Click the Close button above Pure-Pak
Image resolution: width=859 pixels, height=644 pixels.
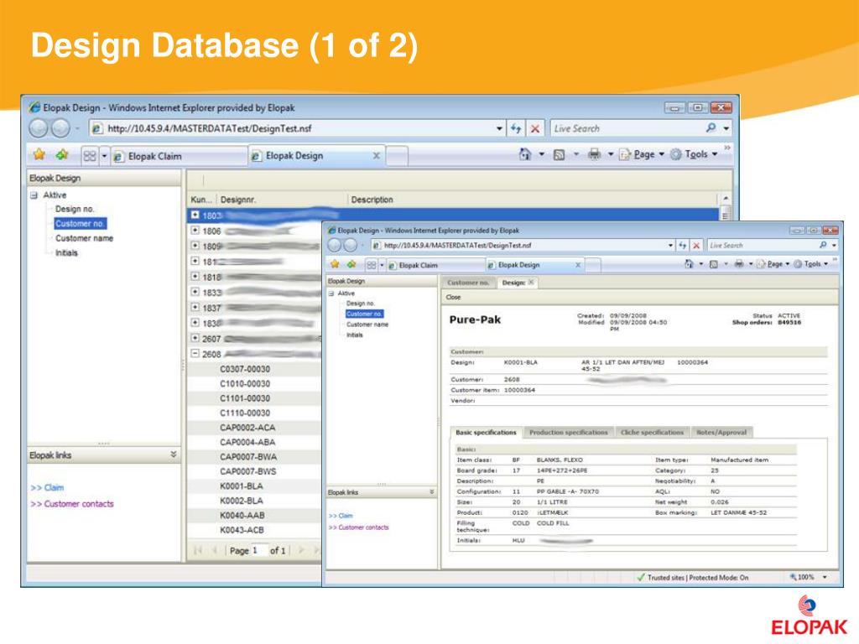pyautogui.click(x=453, y=298)
